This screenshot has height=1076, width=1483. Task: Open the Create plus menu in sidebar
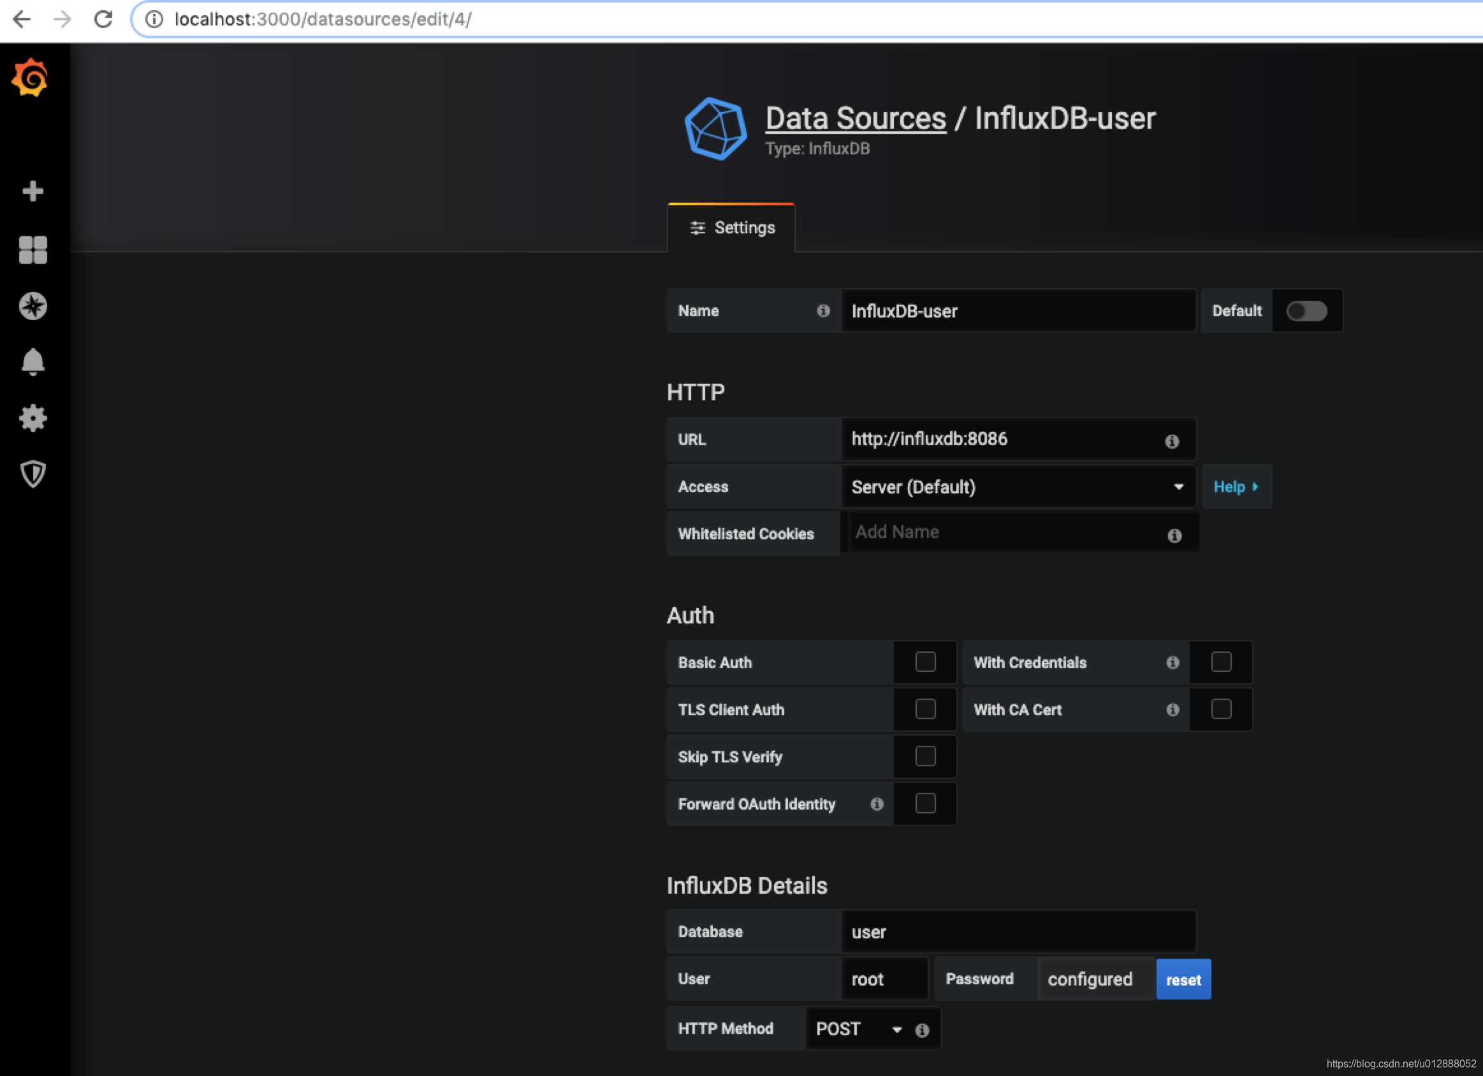click(x=33, y=191)
